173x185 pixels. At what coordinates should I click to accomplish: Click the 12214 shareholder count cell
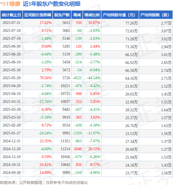[x=62, y=149]
